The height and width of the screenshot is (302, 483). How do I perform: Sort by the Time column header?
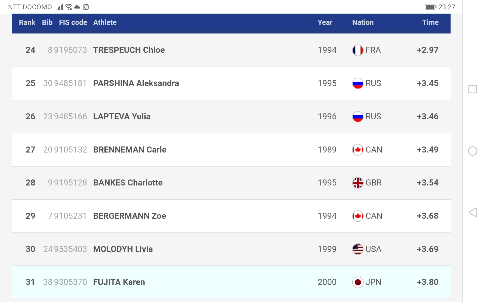pyautogui.click(x=430, y=22)
